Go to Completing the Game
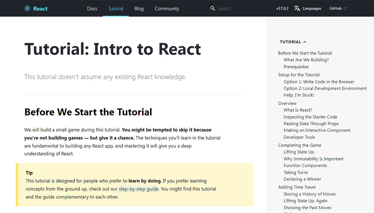374x213 pixels. pyautogui.click(x=300, y=145)
